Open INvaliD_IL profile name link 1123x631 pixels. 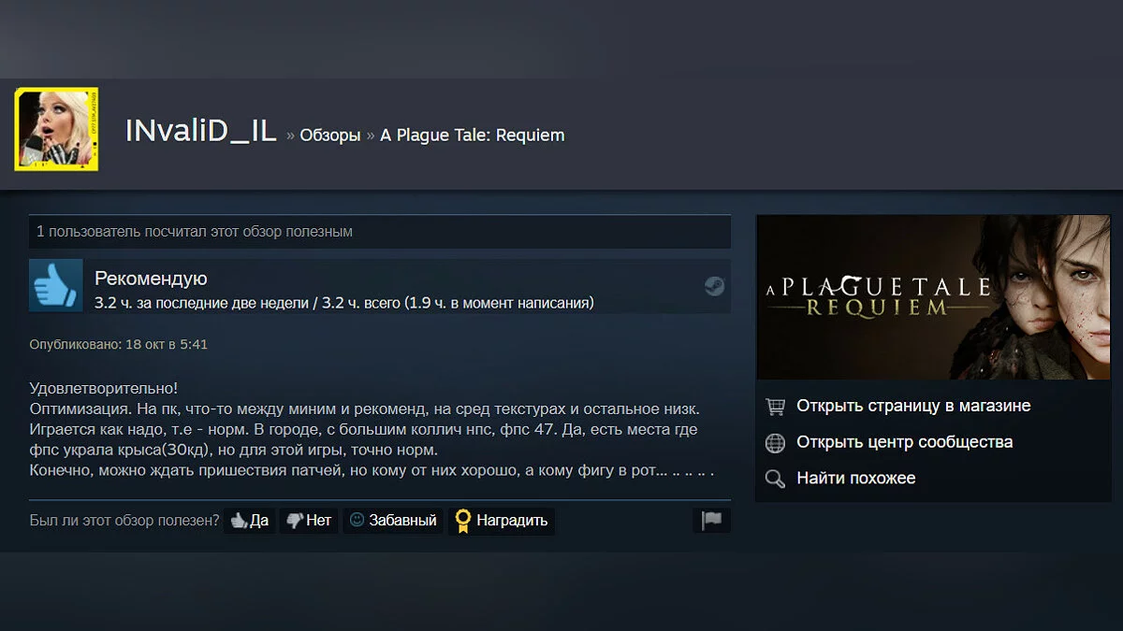200,132
